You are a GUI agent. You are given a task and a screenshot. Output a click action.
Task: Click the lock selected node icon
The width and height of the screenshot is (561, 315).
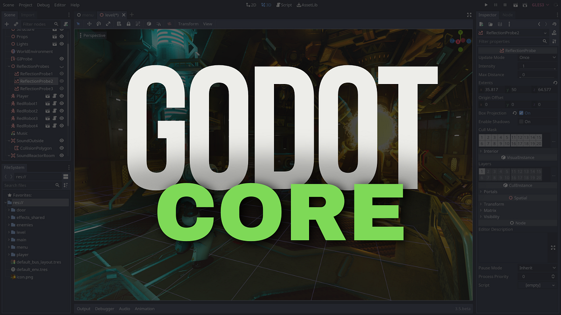[x=129, y=24]
